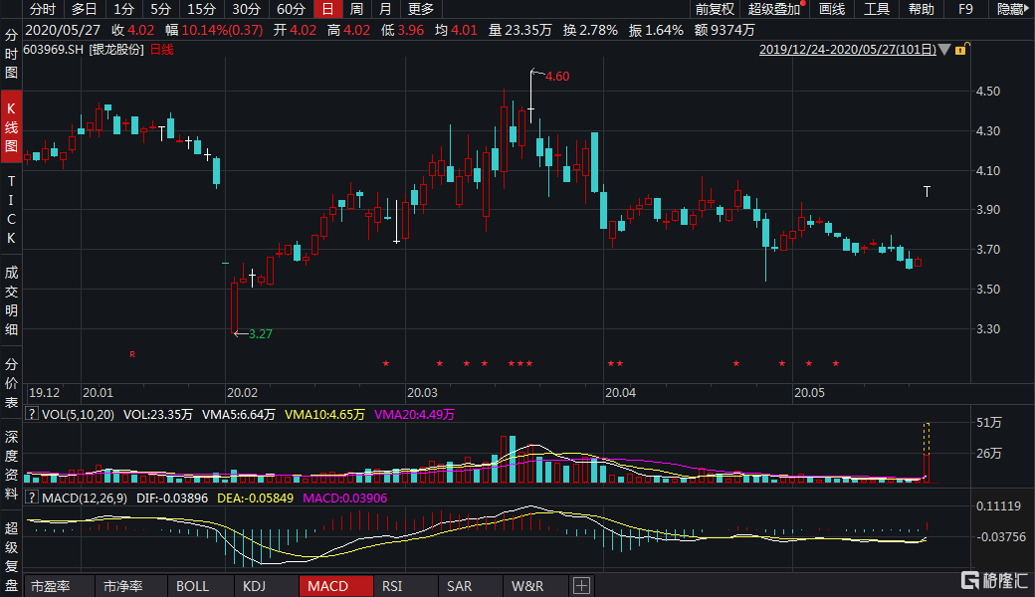Open the 超级叠加 overlay tool
This screenshot has width=1035, height=597.
point(775,9)
